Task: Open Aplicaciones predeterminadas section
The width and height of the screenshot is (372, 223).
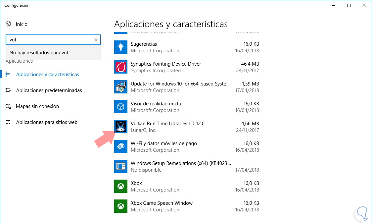Action: [x=49, y=90]
